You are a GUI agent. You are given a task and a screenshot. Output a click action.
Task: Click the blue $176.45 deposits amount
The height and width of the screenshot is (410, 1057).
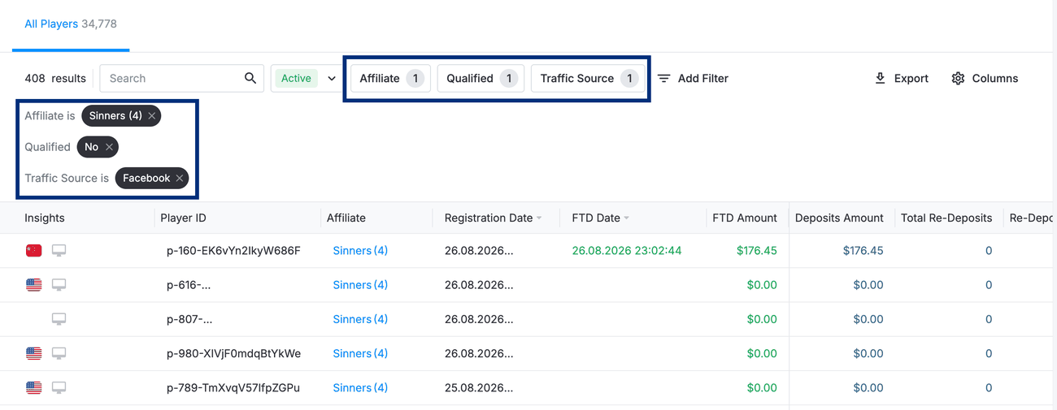[863, 251]
